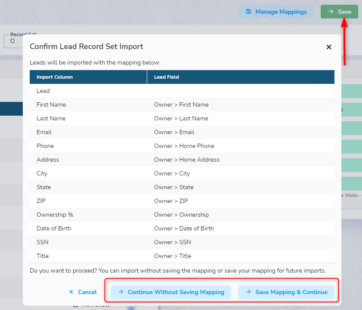The height and width of the screenshot is (310, 362).
Task: Choose Continue Without Saving Mapping
Action: 171,292
